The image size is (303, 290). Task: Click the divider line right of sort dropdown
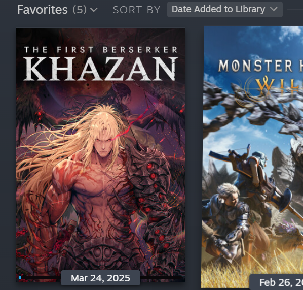pos(295,9)
